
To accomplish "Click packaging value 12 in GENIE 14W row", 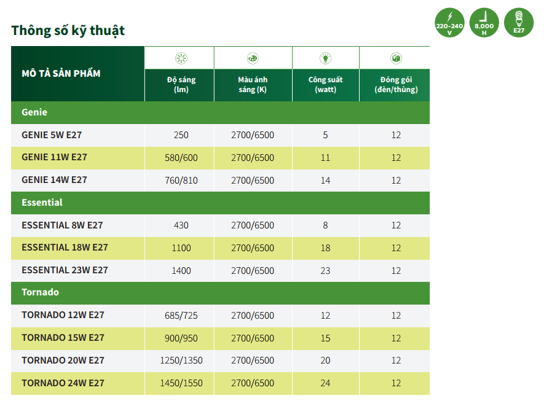I will 396,181.
